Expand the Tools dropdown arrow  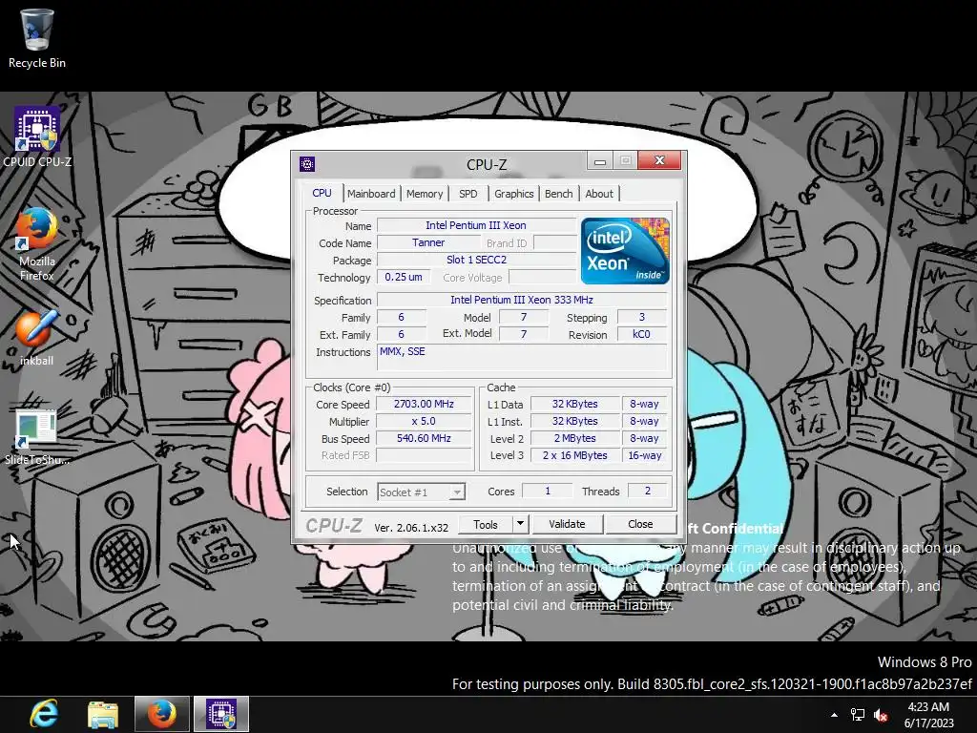pos(520,524)
